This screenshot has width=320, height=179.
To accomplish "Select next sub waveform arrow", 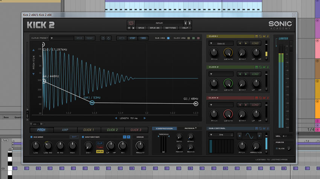I will click(x=259, y=136).
